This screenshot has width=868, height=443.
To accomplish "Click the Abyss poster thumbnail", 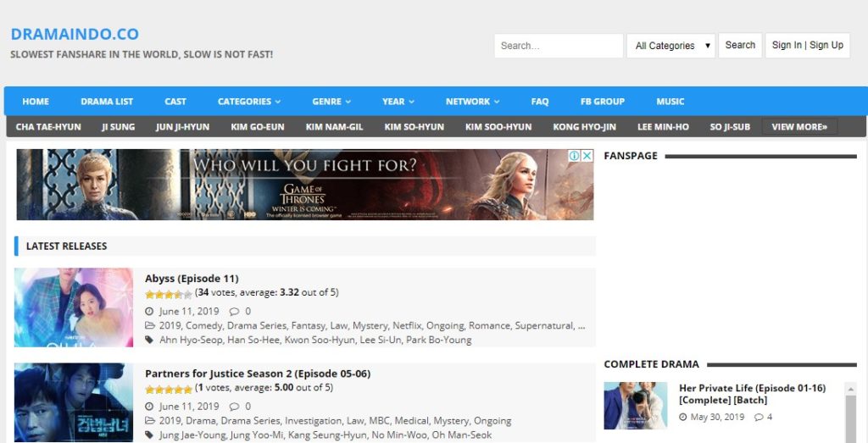I will (74, 307).
